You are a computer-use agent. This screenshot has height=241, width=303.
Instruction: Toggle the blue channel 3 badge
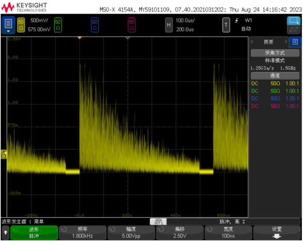click(94, 25)
